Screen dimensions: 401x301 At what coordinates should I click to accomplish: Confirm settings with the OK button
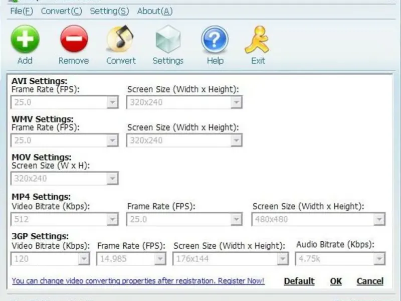tap(336, 281)
